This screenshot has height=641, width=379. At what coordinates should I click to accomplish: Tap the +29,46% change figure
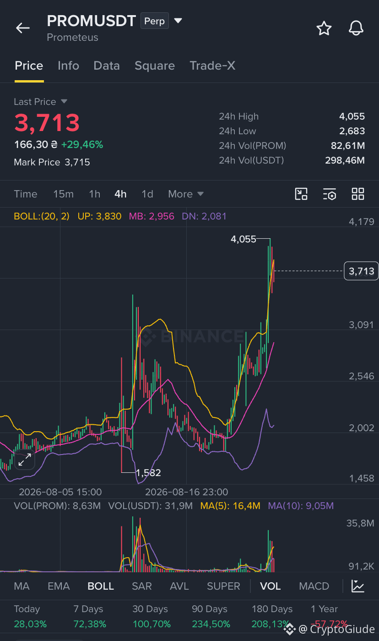click(x=82, y=145)
